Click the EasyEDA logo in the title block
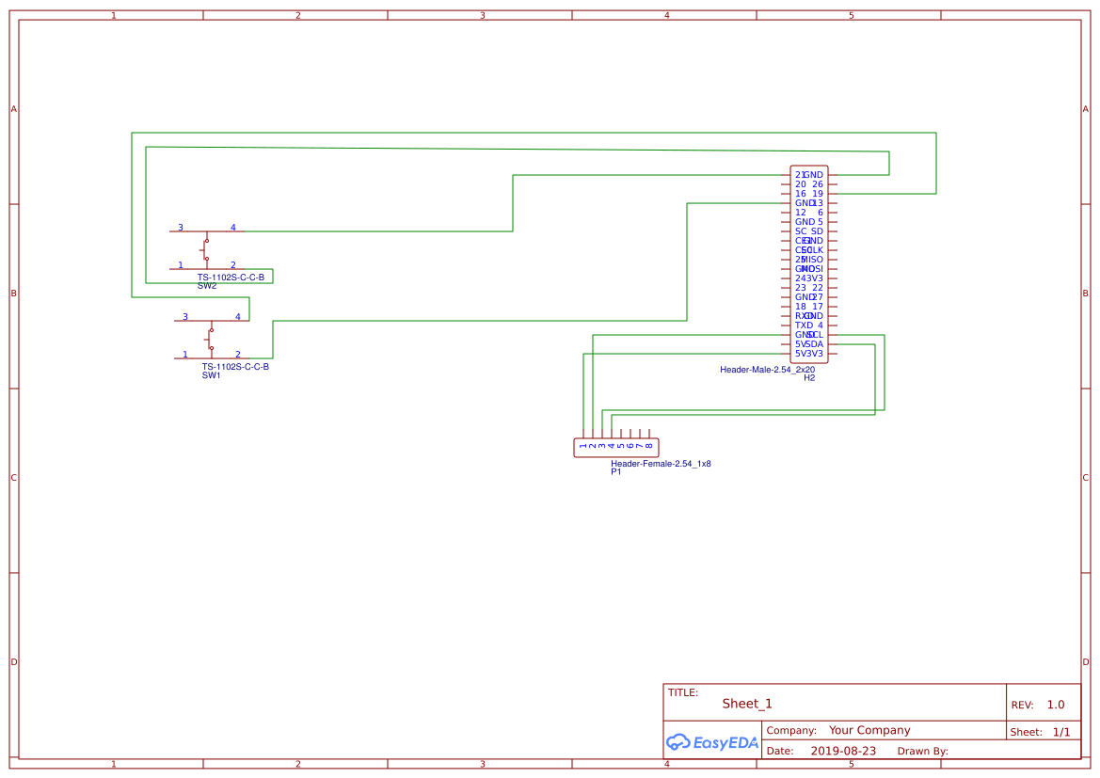The height and width of the screenshot is (778, 1100). pyautogui.click(x=710, y=742)
